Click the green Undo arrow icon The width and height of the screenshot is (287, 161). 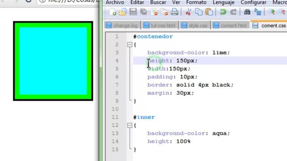click(x=223, y=12)
